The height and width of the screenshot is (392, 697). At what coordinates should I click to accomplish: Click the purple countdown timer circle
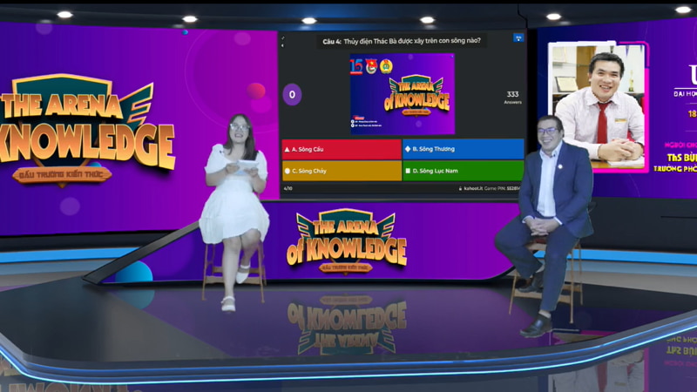click(x=292, y=94)
